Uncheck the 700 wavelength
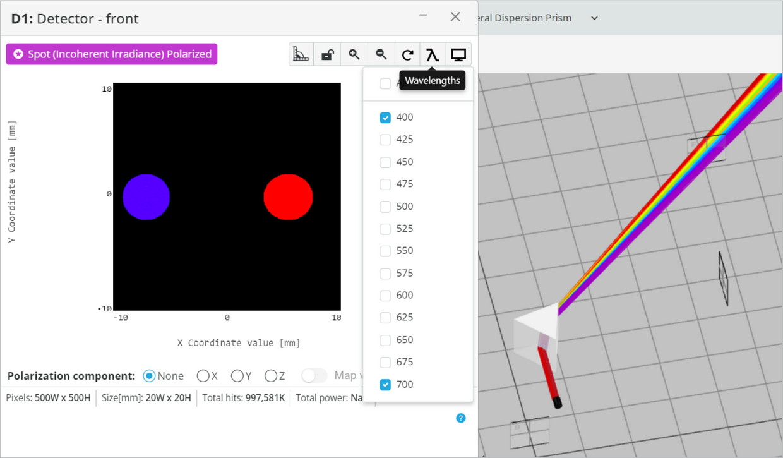Image resolution: width=783 pixels, height=458 pixels. (x=385, y=385)
